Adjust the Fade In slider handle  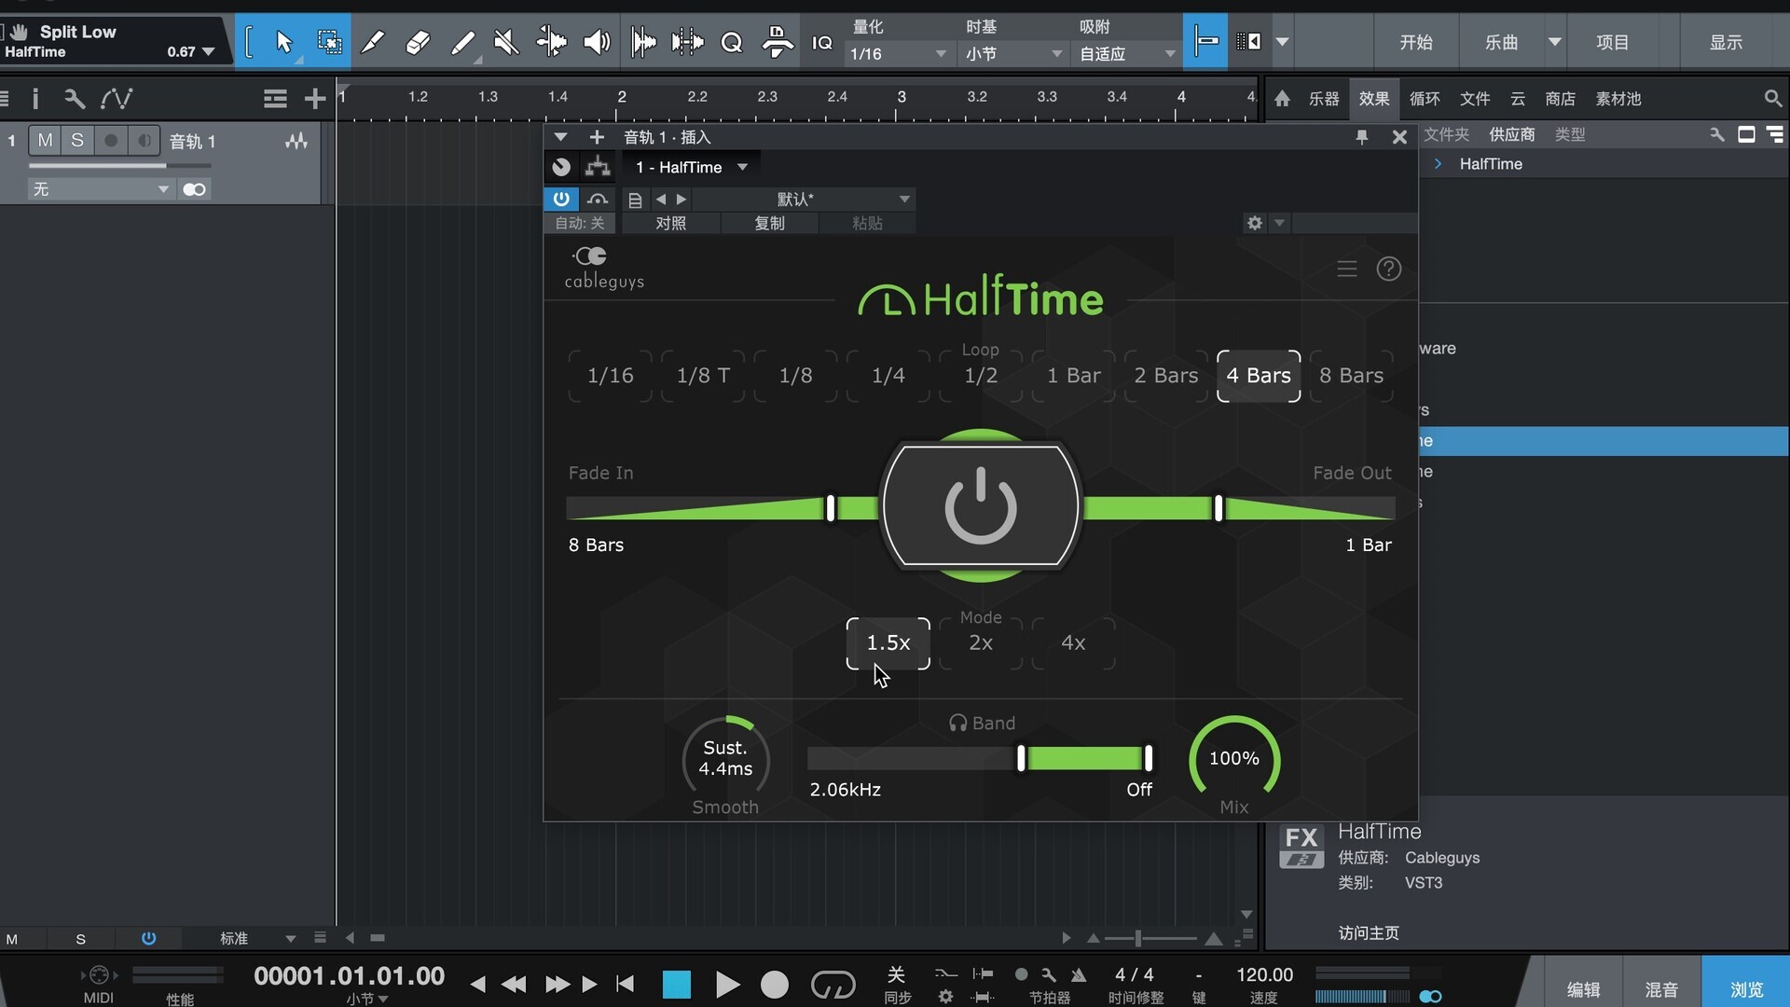click(x=831, y=508)
